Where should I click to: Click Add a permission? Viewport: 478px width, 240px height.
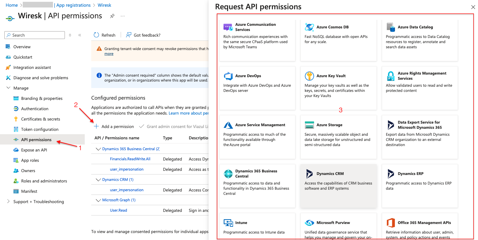(x=114, y=126)
